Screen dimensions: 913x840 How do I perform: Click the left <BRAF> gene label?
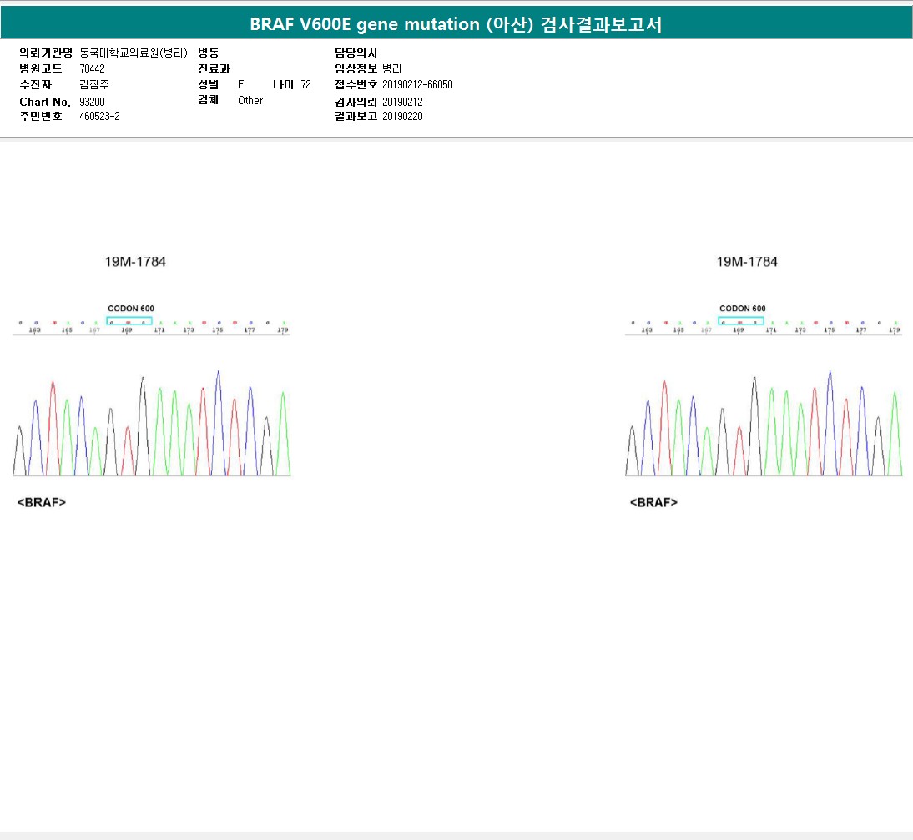point(42,503)
